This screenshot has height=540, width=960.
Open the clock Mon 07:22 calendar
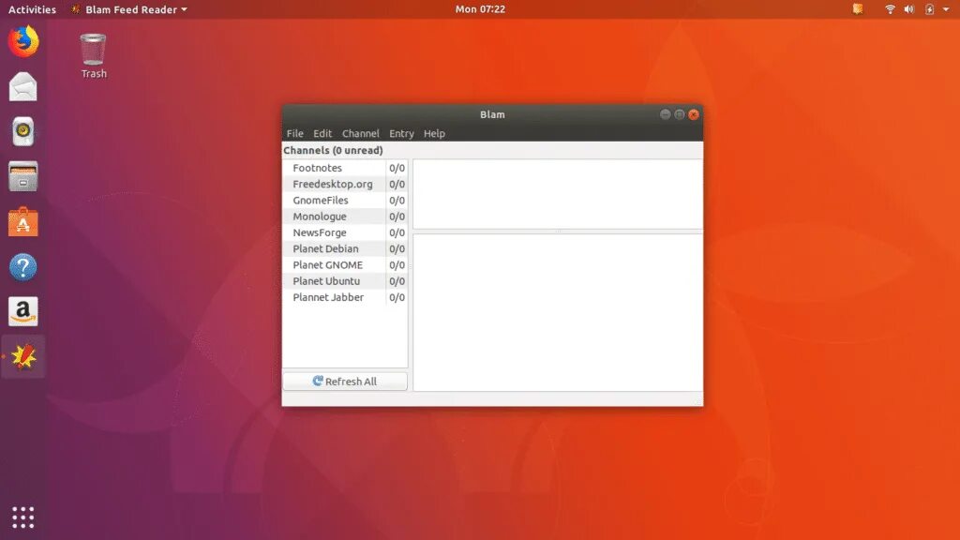coord(480,9)
